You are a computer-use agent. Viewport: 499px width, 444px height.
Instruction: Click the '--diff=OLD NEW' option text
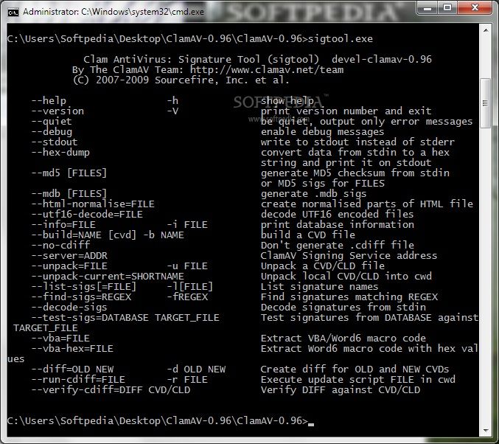point(72,370)
